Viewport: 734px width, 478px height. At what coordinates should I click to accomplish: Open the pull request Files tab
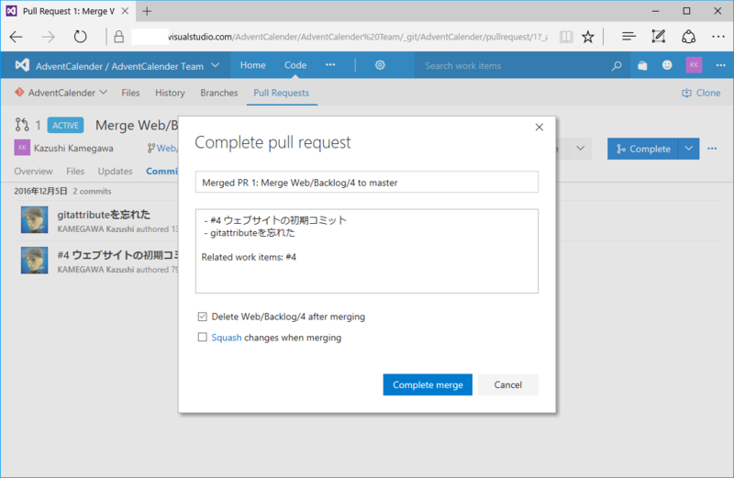(75, 171)
